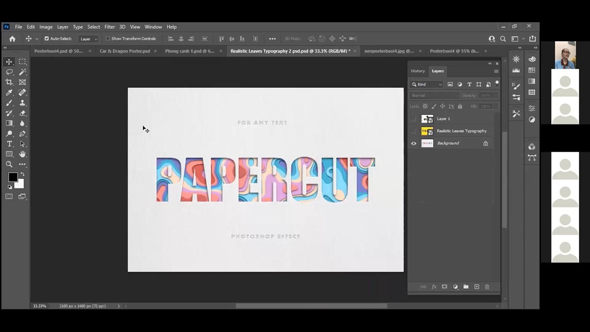590x332 pixels.
Task: Toggle Quick Mask mode
Action: click(x=9, y=196)
